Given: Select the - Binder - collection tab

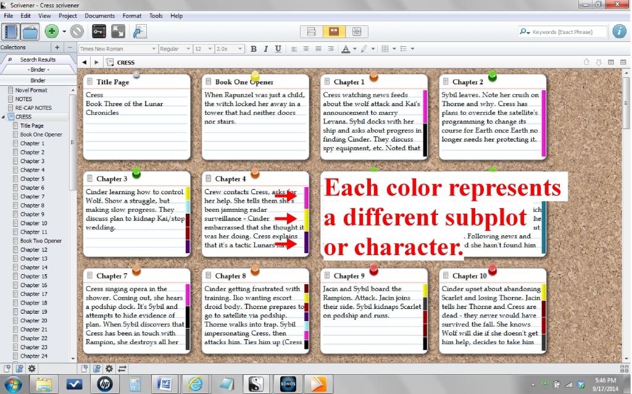Looking at the screenshot, I should (38, 69).
